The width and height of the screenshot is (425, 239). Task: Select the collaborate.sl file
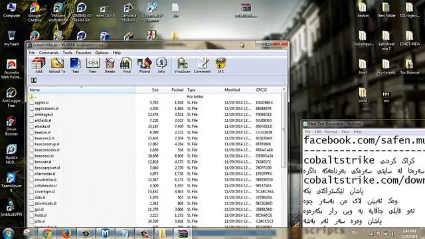(x=155, y=186)
